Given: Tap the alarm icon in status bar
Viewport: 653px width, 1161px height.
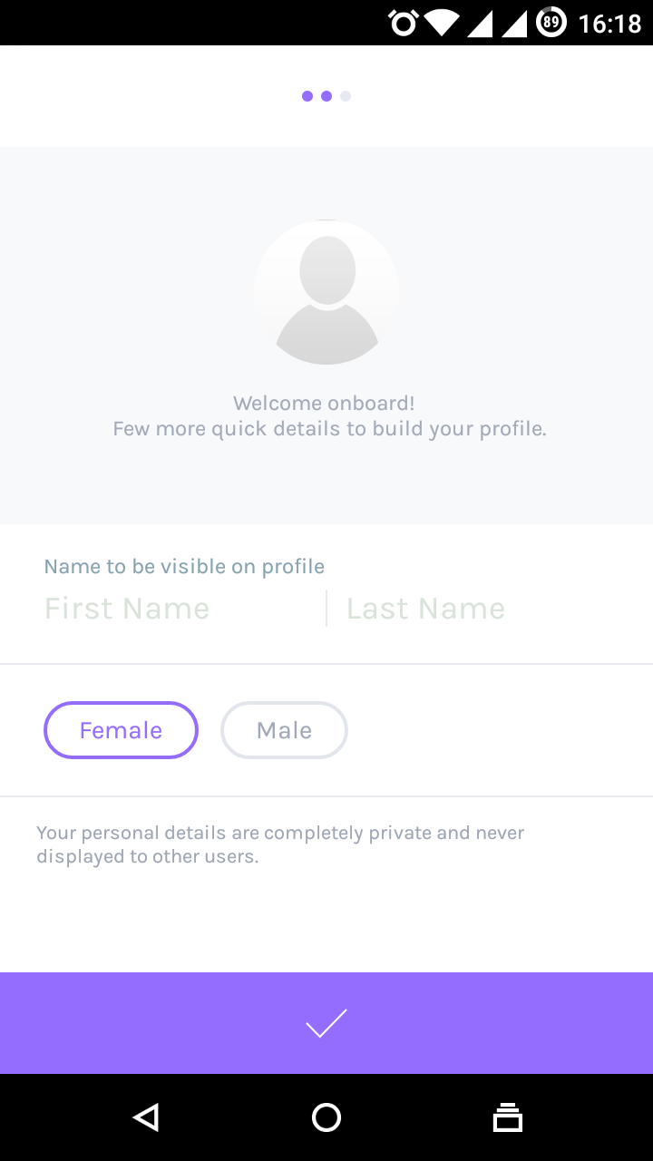Looking at the screenshot, I should click(402, 22).
